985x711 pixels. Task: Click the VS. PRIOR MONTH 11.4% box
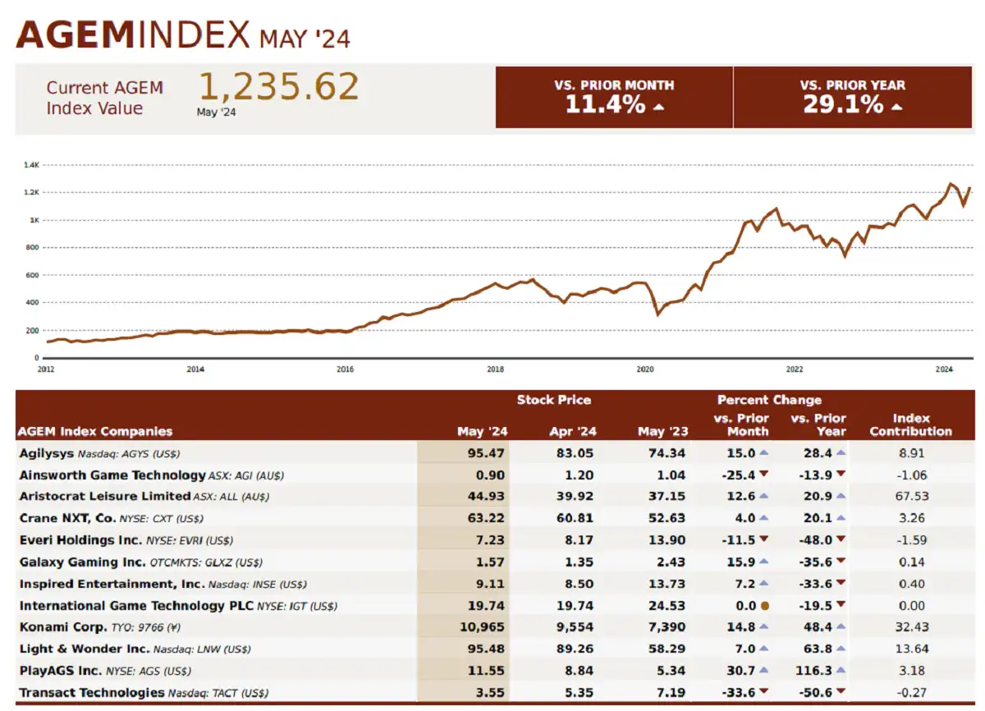614,97
